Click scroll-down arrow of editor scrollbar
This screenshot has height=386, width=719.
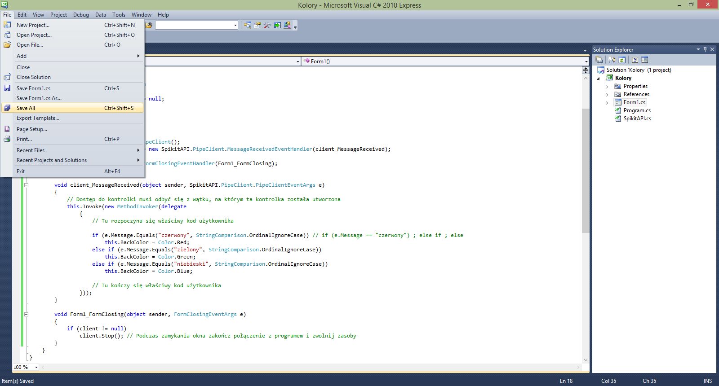point(585,360)
